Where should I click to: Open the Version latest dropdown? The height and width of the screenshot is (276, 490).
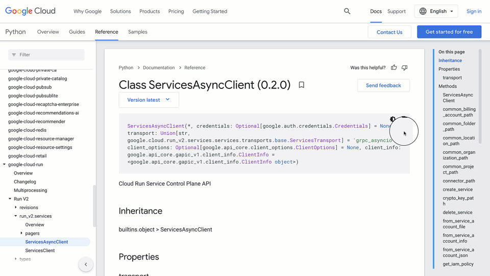click(149, 100)
